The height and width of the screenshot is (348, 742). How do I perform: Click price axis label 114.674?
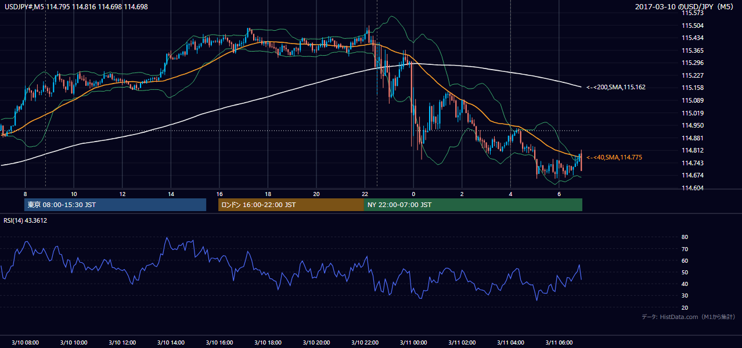692,175
